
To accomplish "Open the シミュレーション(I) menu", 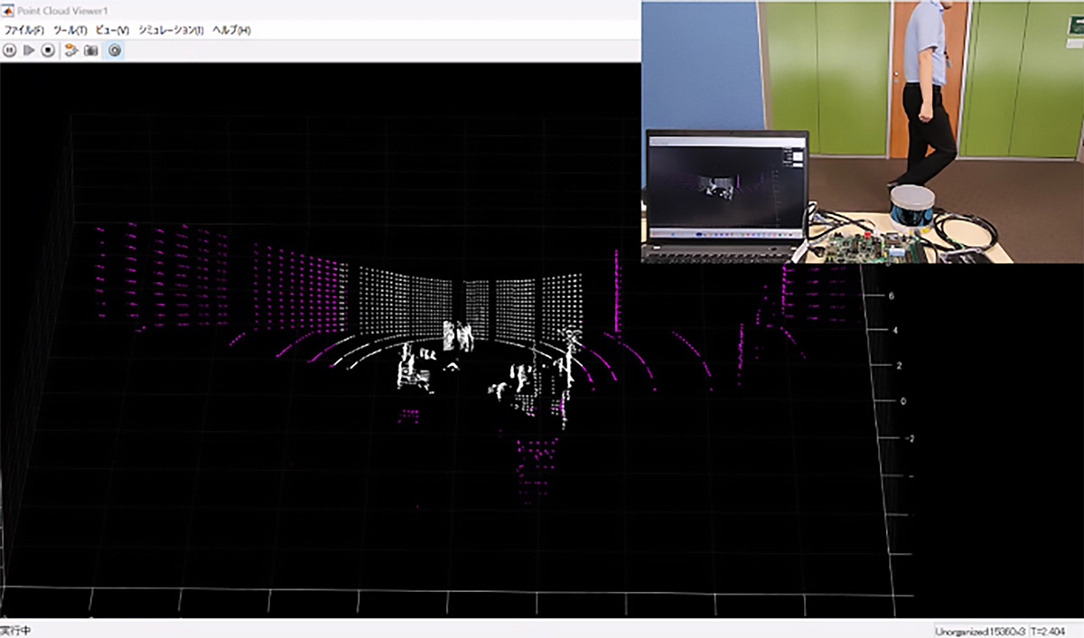I will click(171, 30).
